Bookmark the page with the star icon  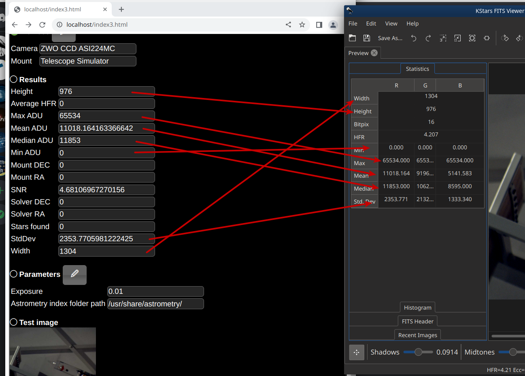tap(302, 25)
